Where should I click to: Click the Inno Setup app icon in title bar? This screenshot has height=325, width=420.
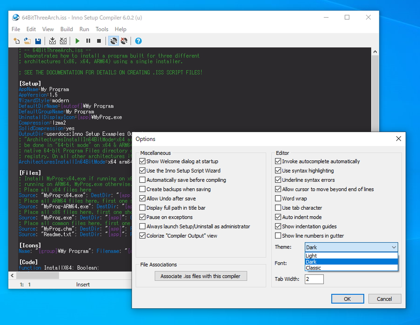tap(16, 17)
